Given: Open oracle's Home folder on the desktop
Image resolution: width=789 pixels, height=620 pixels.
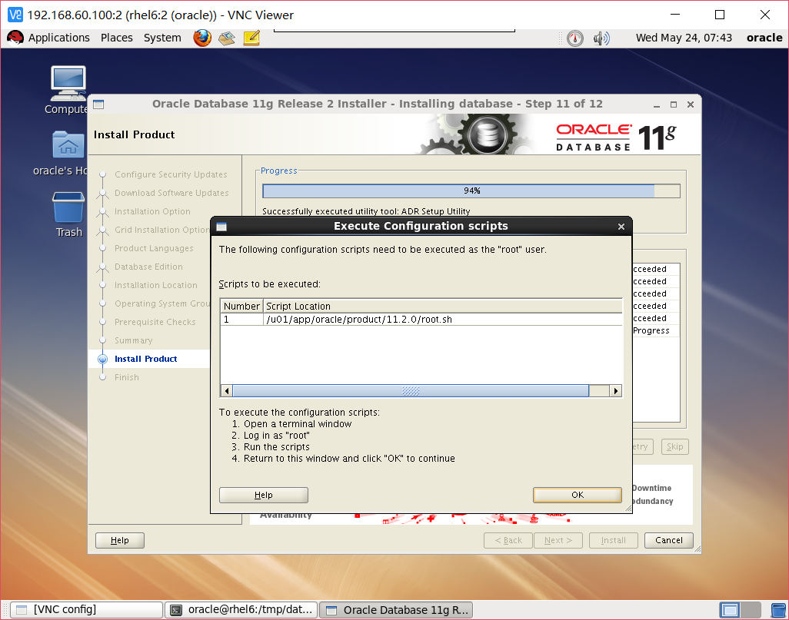Looking at the screenshot, I should point(68,146).
